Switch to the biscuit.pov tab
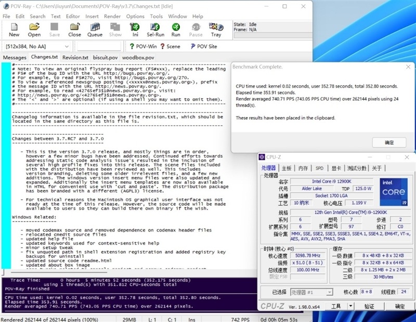This screenshot has height=322, width=416. click(106, 57)
